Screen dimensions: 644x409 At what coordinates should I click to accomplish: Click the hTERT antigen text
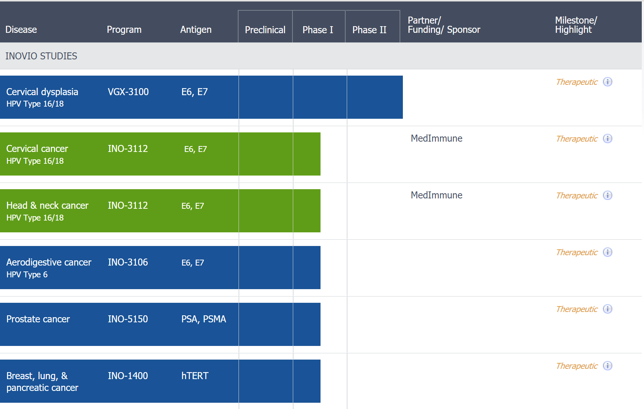[x=195, y=376]
